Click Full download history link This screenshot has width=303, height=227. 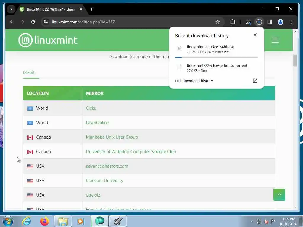tap(194, 81)
